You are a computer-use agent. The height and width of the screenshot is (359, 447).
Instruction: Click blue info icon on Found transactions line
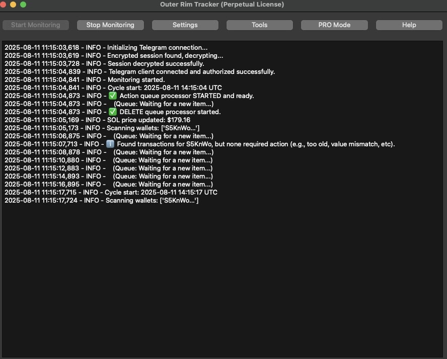[110, 144]
